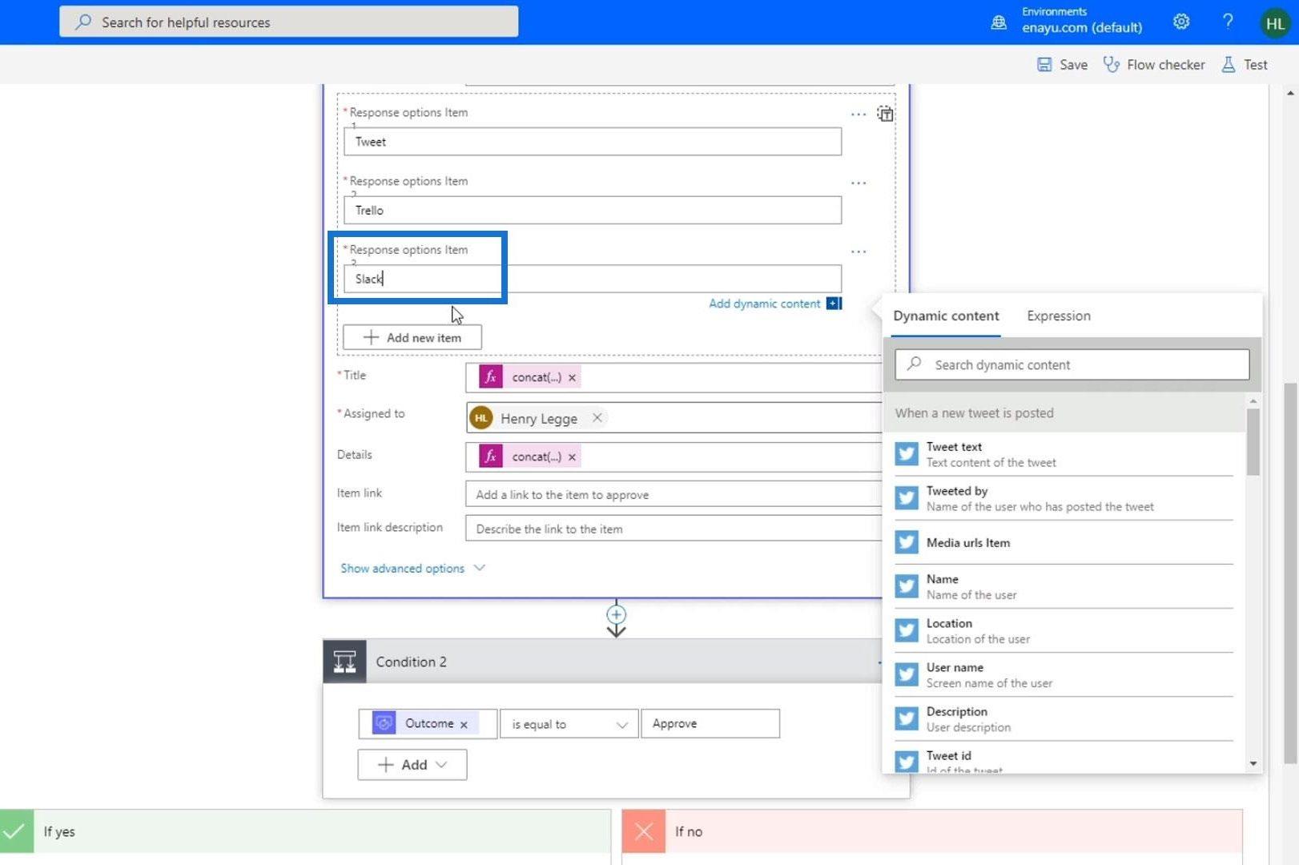The width and height of the screenshot is (1299, 865).
Task: Focus the Search for helpful resources box
Action: pyautogui.click(x=288, y=22)
